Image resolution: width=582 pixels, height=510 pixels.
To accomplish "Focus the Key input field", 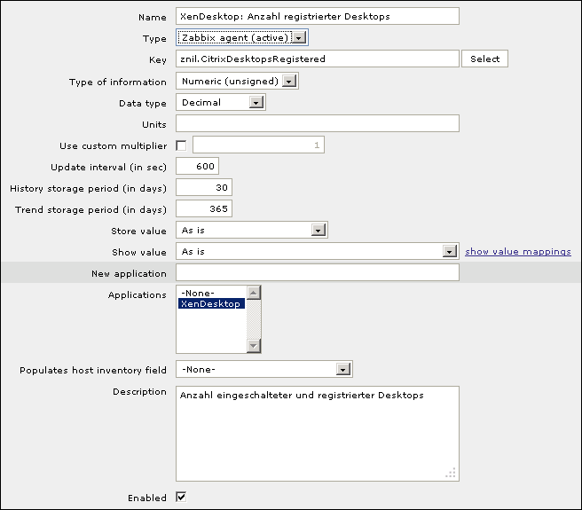I will tap(317, 59).
